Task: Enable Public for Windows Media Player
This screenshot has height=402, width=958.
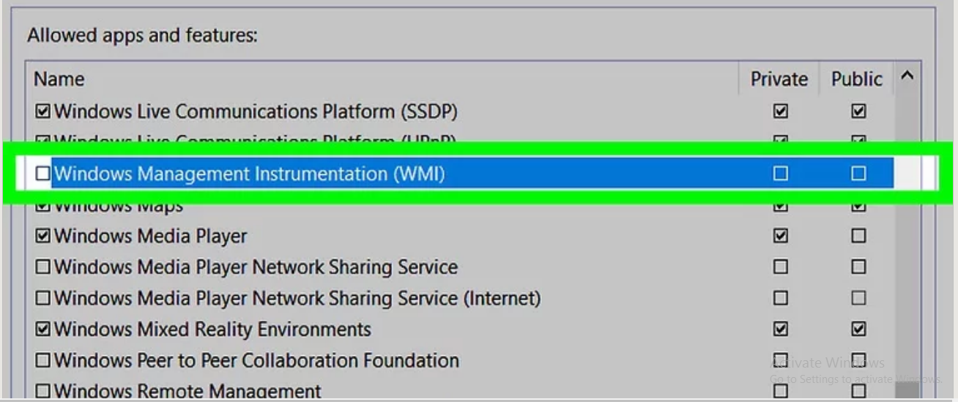Action: point(858,236)
